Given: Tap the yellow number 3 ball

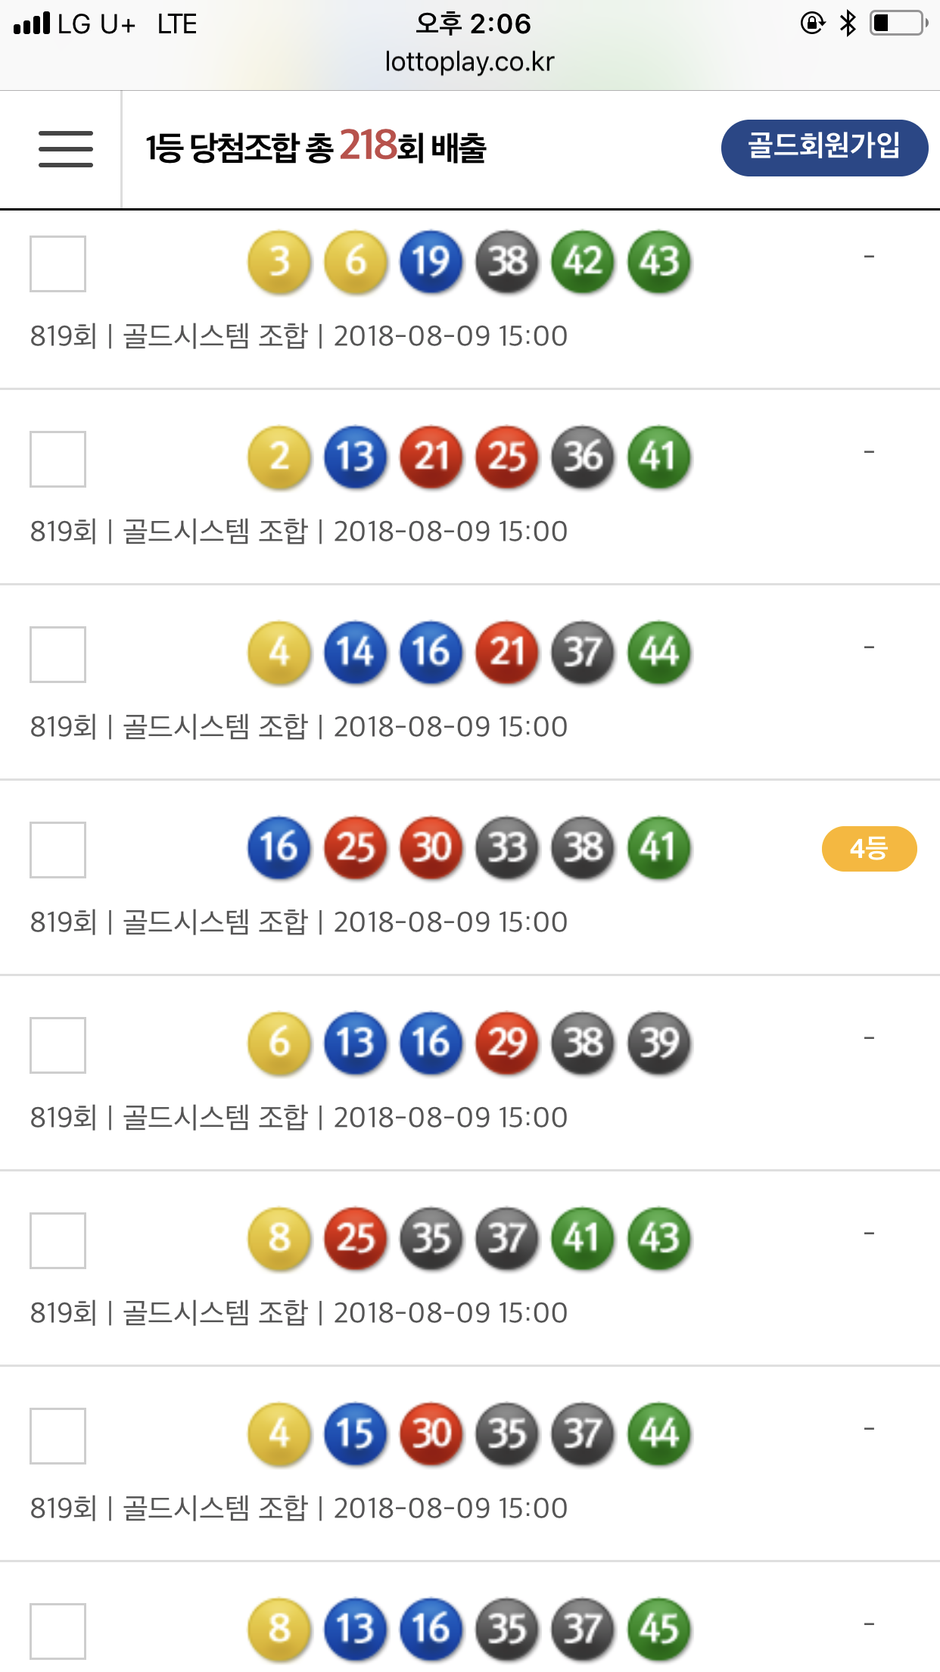Looking at the screenshot, I should point(279,262).
